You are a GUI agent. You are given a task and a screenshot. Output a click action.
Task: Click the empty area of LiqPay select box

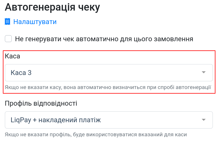point(150,120)
